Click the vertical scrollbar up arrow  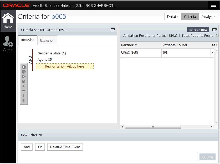point(216,51)
